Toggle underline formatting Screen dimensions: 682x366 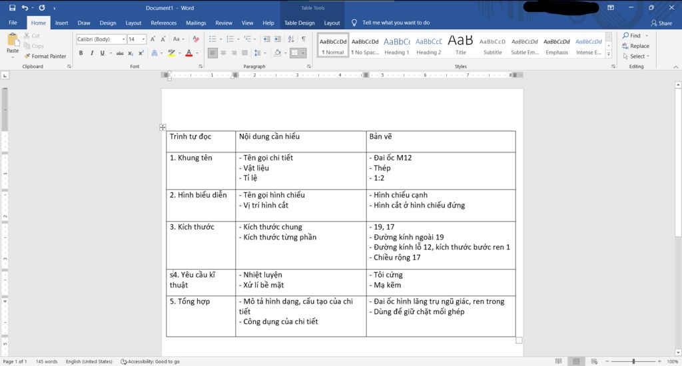102,53
